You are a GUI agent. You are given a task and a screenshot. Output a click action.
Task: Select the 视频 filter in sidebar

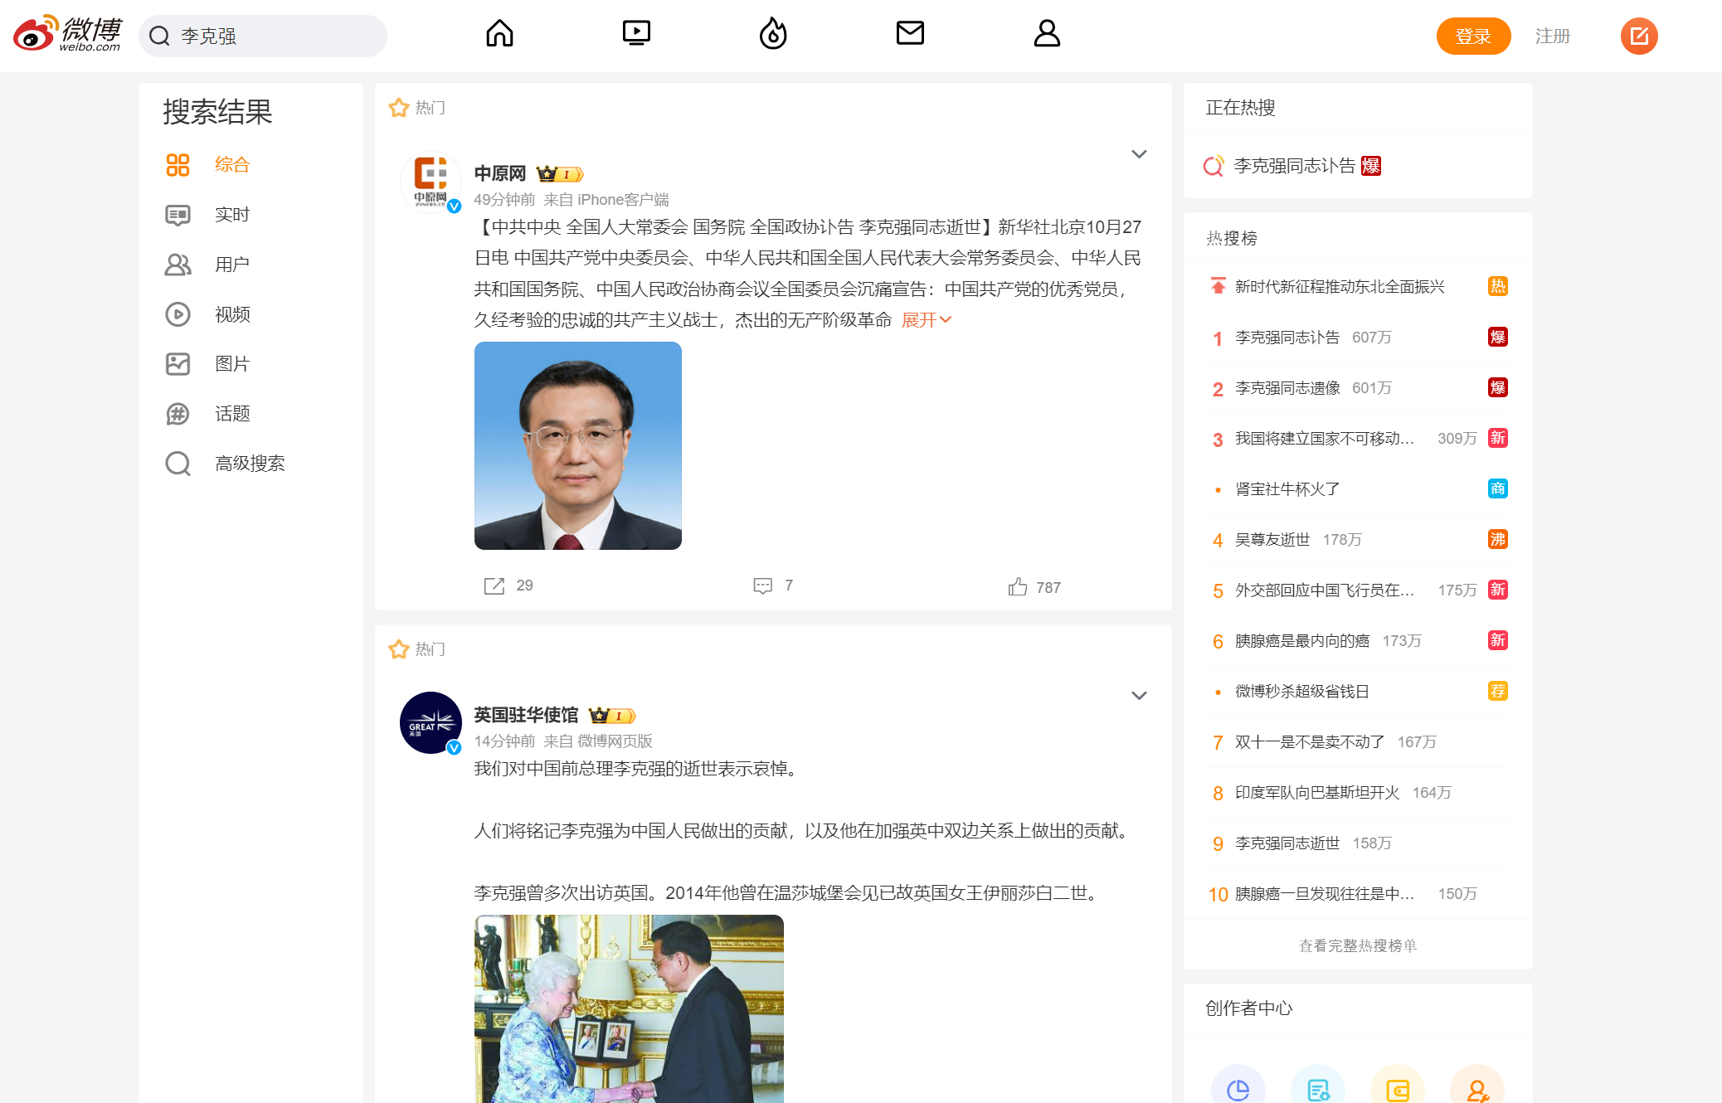click(x=231, y=314)
